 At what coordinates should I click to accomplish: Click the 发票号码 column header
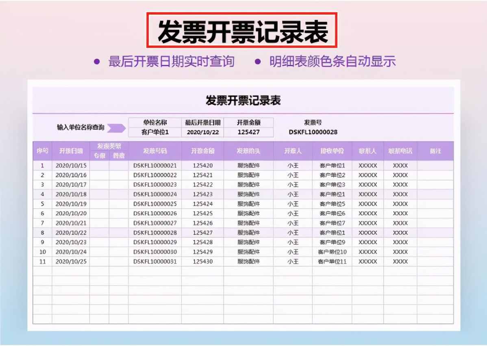tap(155, 151)
